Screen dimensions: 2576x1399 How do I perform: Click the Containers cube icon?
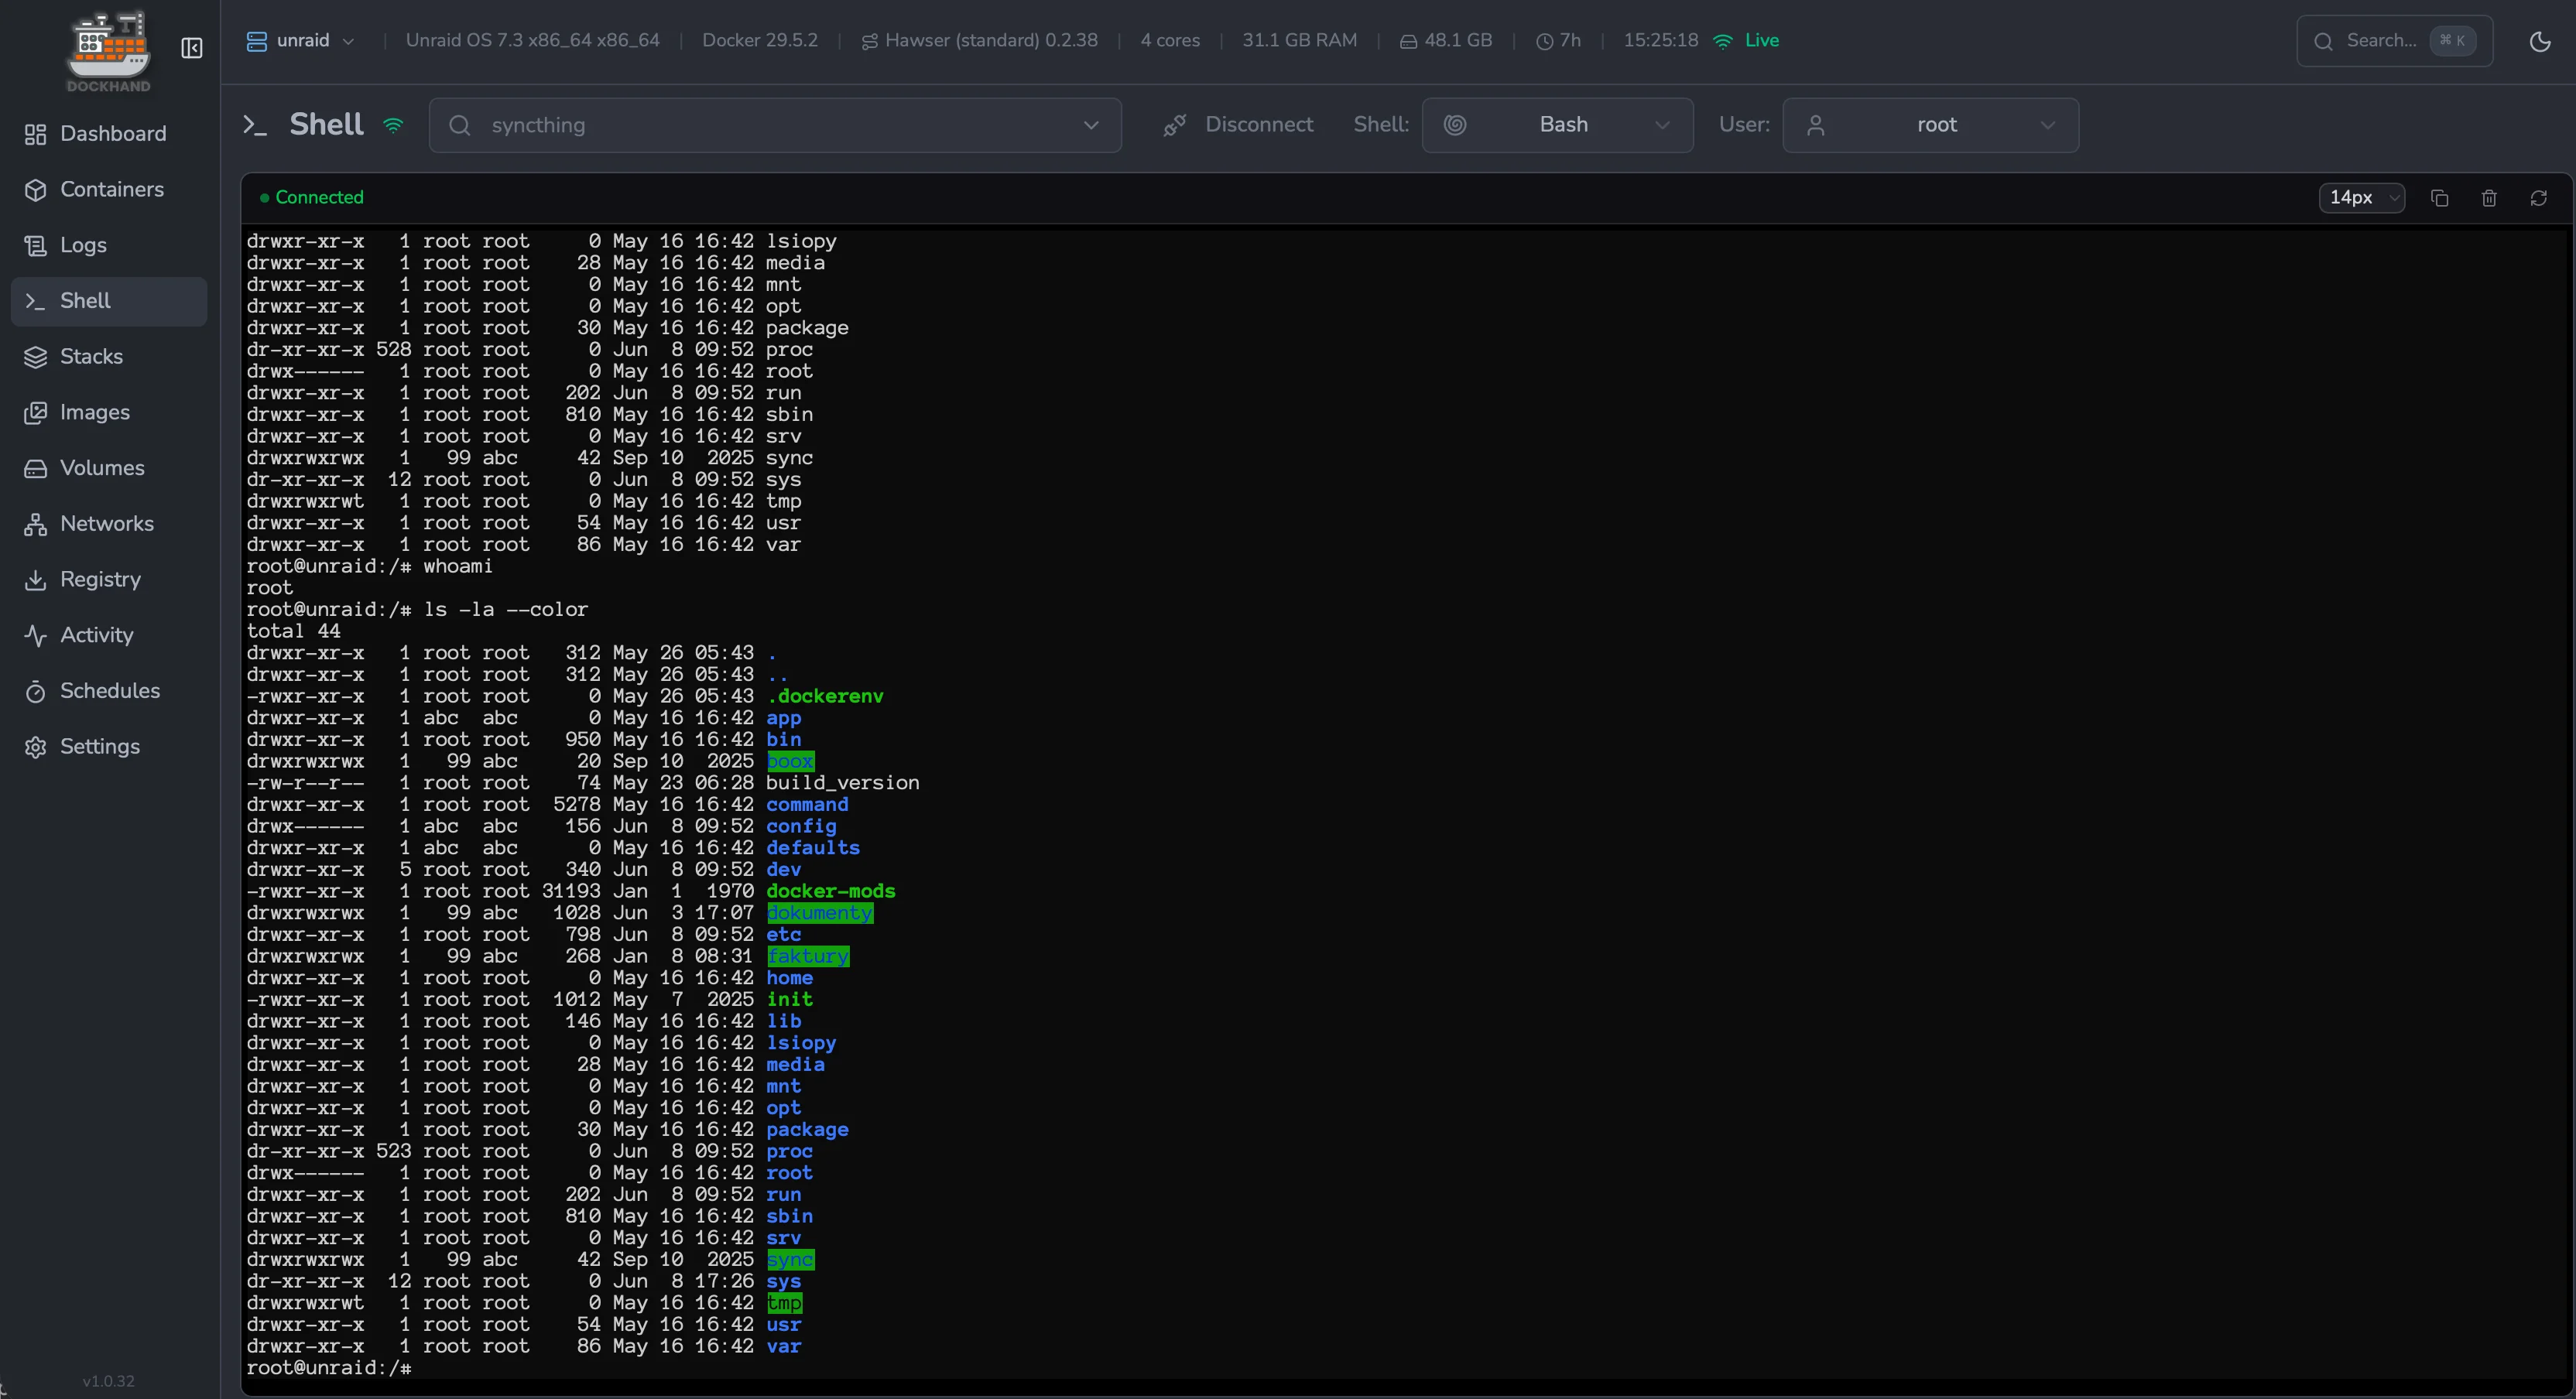pos(36,190)
